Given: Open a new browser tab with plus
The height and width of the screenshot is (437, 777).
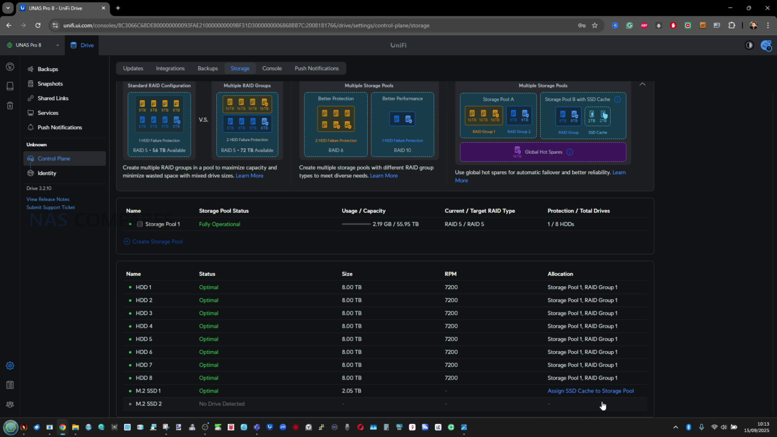Looking at the screenshot, I should (118, 8).
